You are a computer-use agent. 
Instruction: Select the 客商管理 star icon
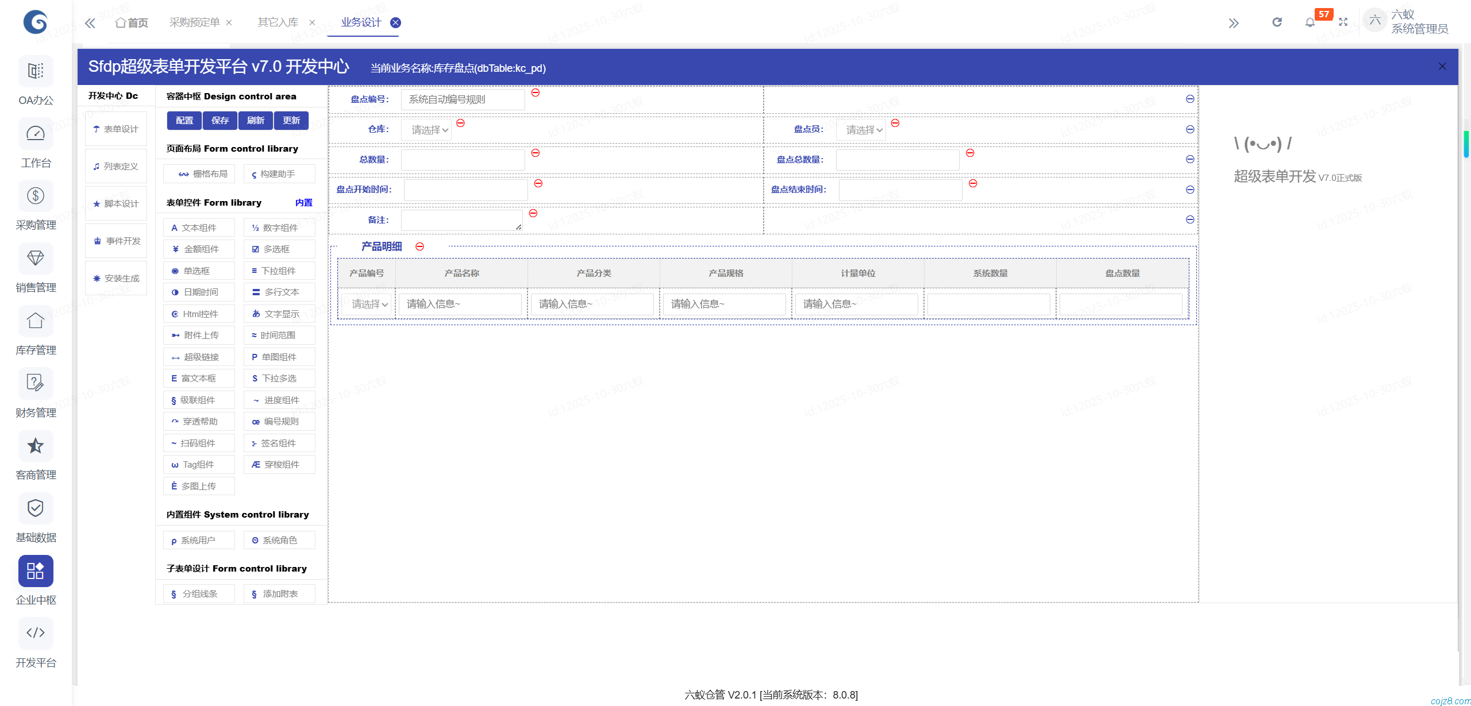pos(36,446)
